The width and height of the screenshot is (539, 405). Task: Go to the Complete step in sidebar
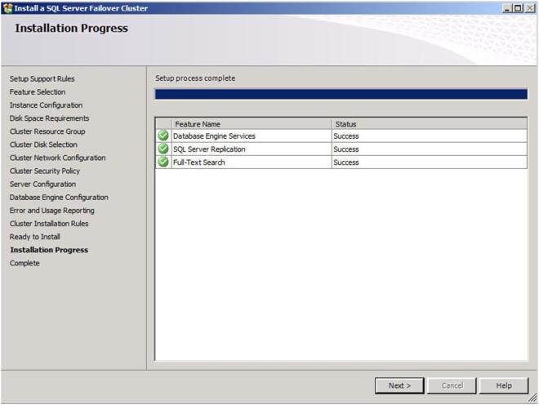point(24,263)
